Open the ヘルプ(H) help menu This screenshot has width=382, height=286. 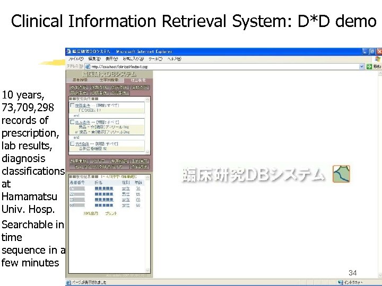(x=174, y=59)
